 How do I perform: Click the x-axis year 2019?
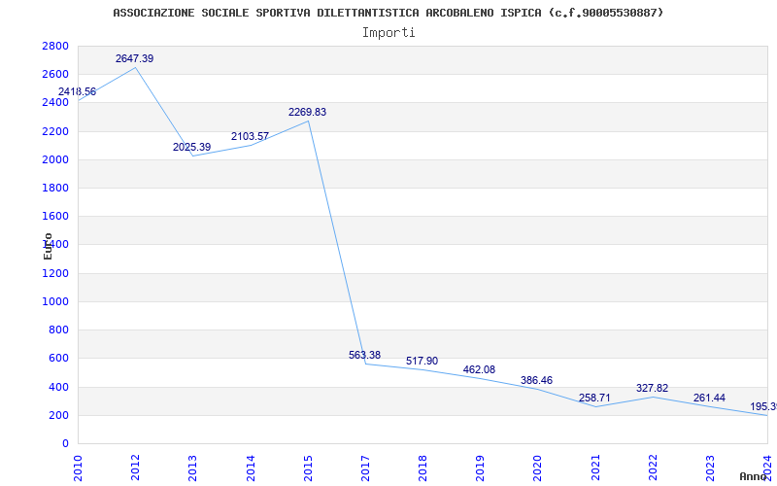[x=480, y=468]
